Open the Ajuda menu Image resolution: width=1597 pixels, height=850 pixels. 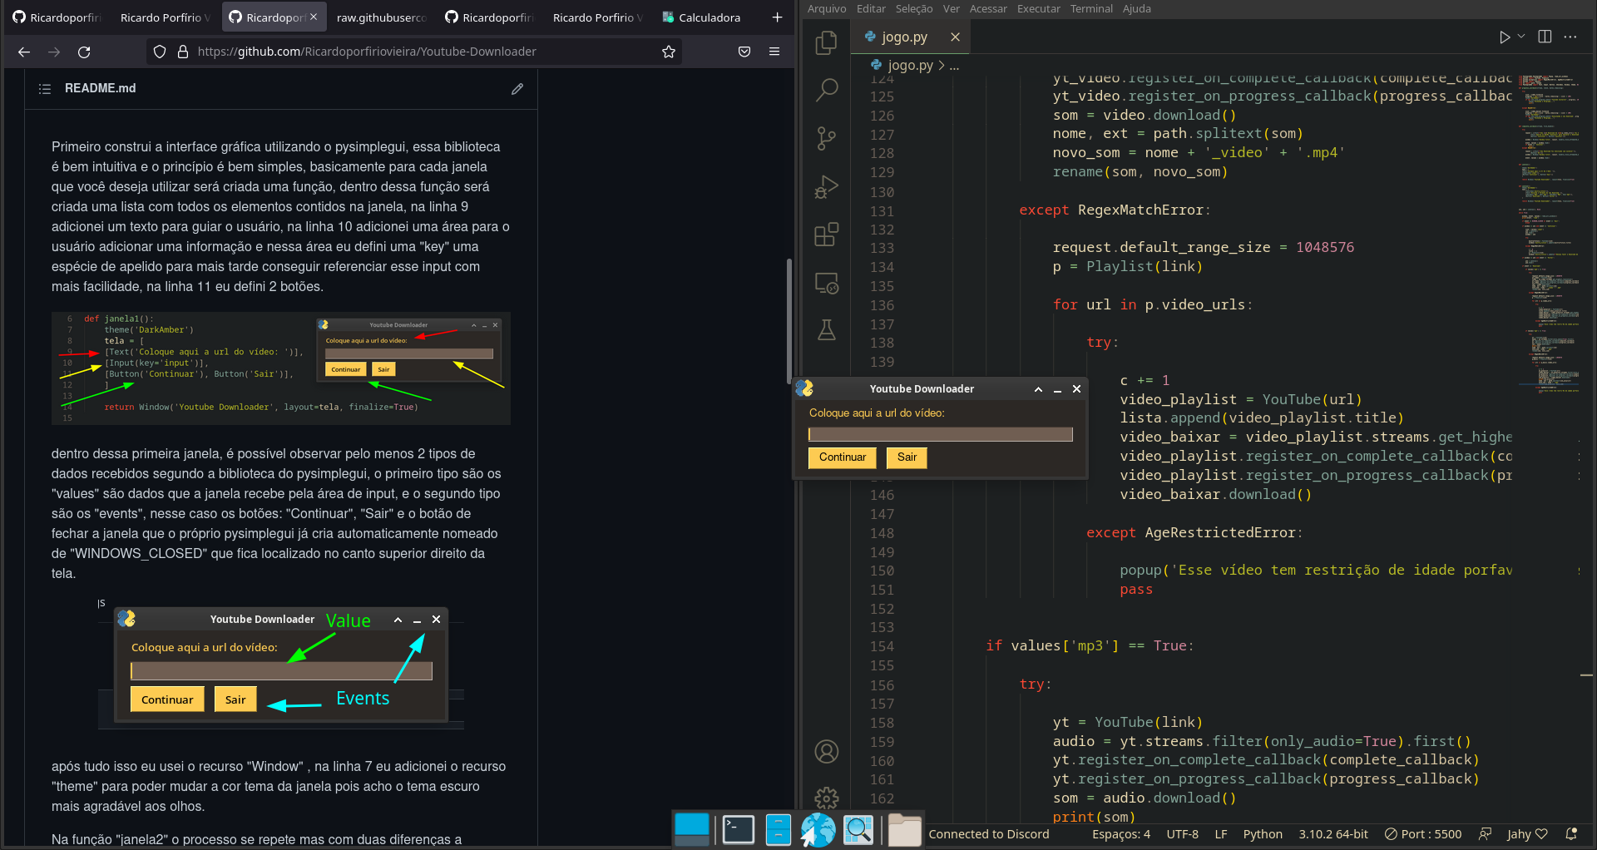point(1137,8)
